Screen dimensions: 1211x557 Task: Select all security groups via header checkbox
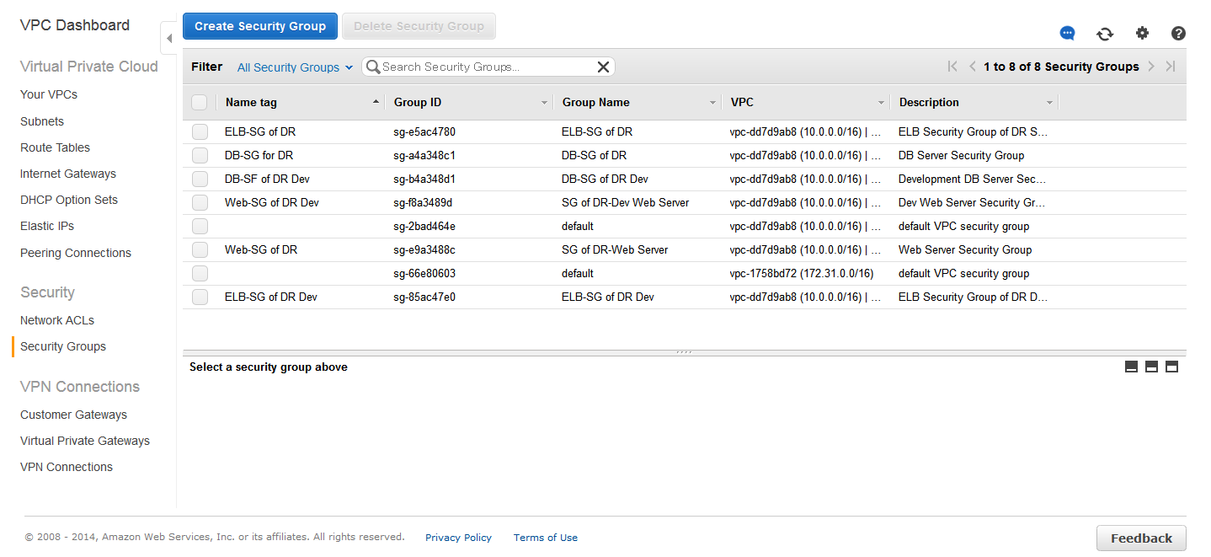200,101
